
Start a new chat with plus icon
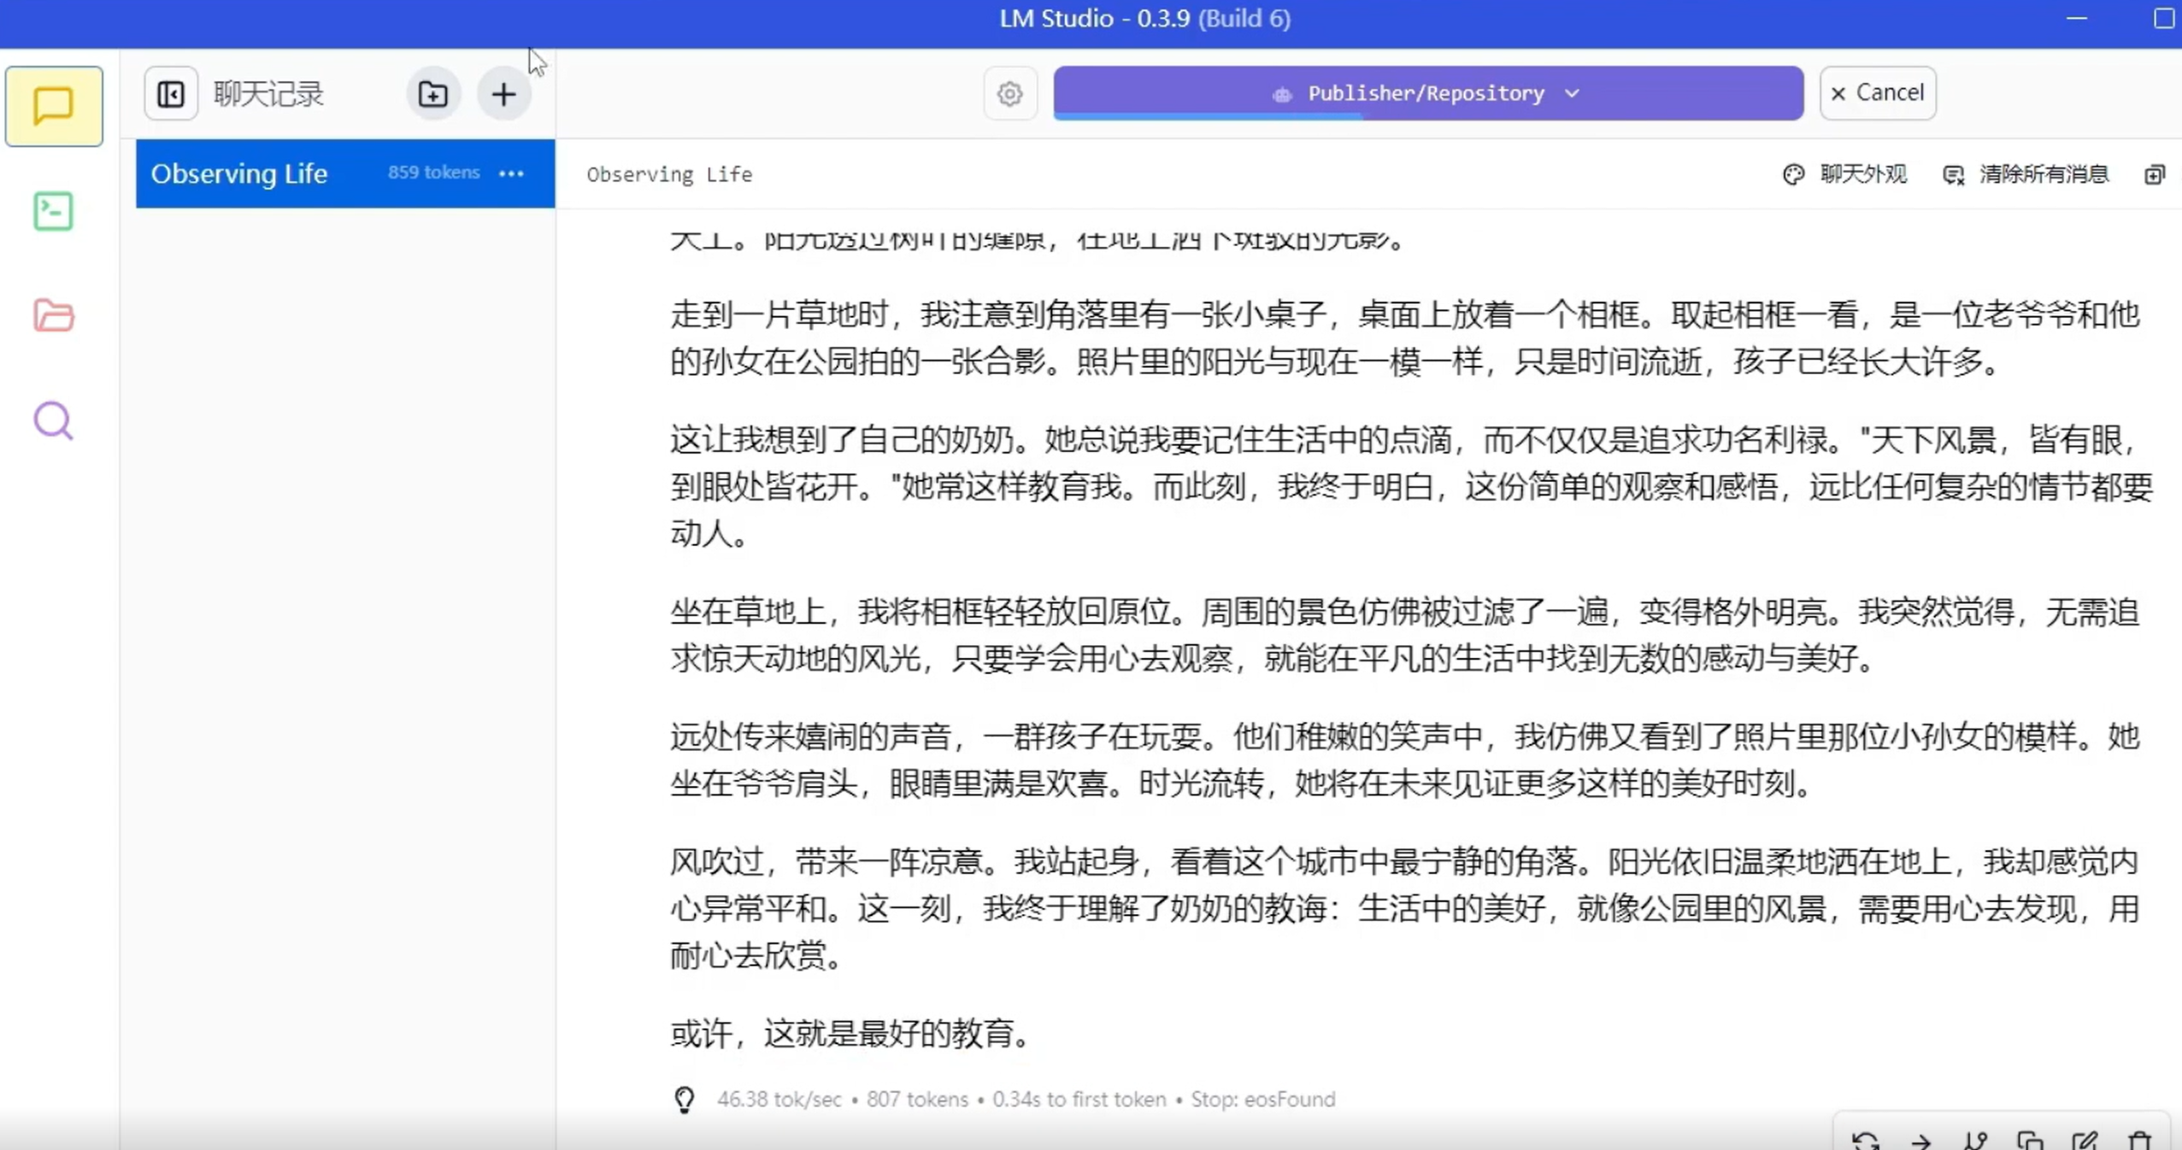503,94
